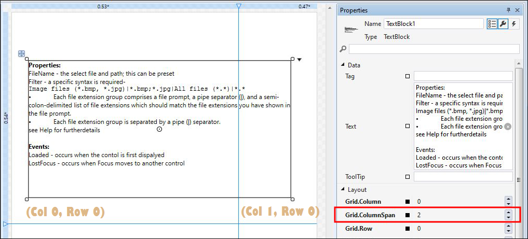Open the Tag property marker square
Screen dimensions: 528x239
tap(408, 76)
